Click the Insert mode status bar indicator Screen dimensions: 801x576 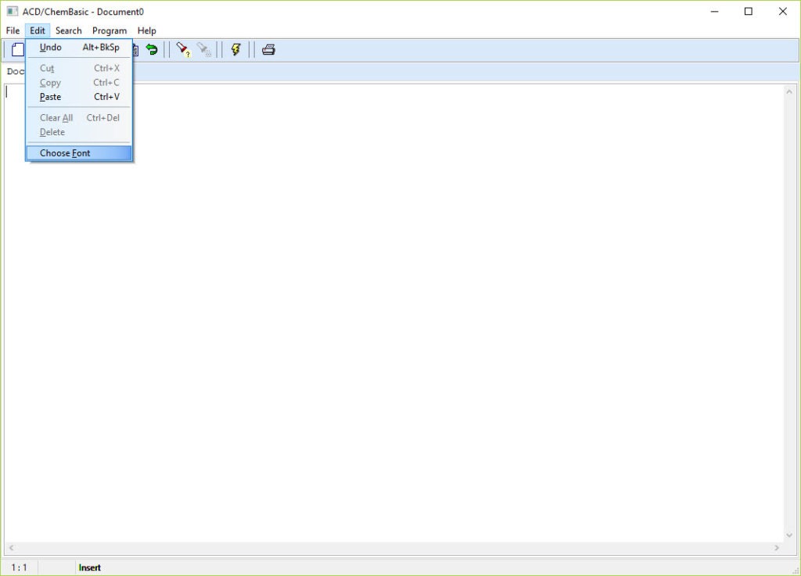tap(90, 568)
